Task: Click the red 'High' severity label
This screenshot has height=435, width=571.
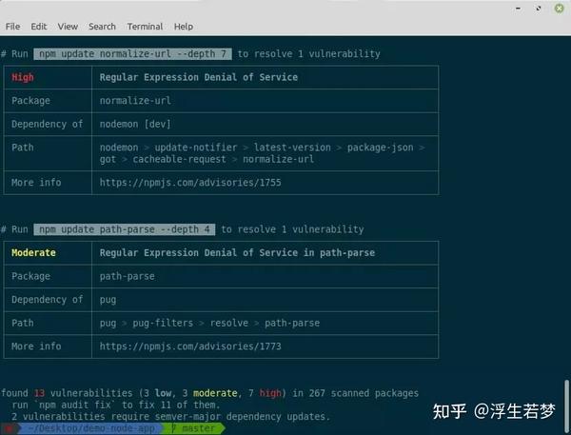Action: pyautogui.click(x=23, y=77)
